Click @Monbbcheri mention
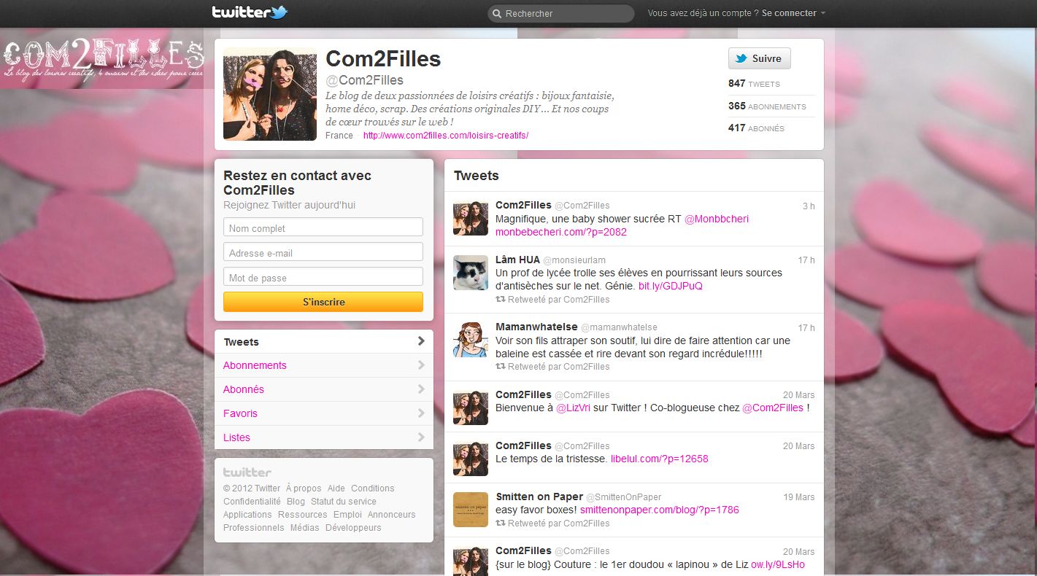This screenshot has width=1037, height=576. (x=717, y=219)
